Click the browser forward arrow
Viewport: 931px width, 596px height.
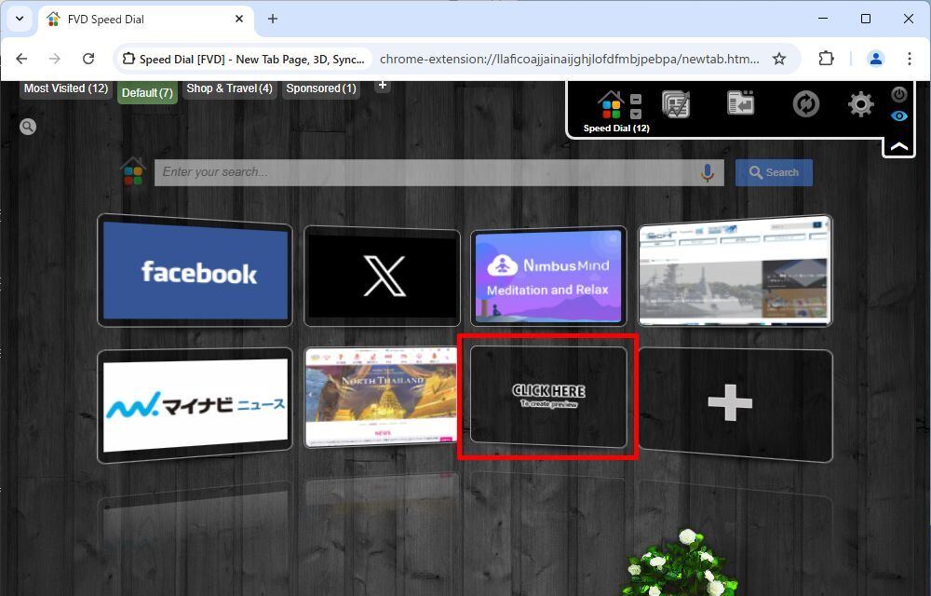[55, 59]
